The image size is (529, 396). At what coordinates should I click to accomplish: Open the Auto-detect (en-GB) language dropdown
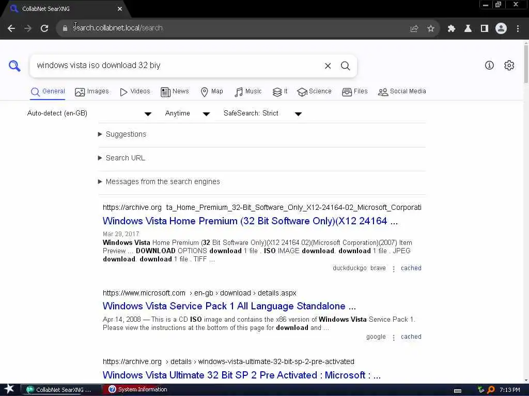[x=89, y=113]
